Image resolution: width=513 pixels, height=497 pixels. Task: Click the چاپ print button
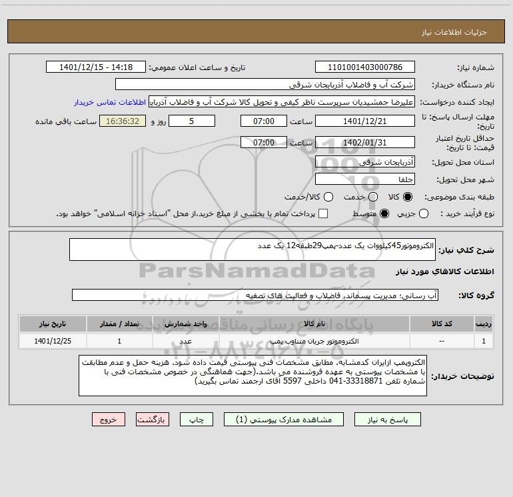(x=197, y=420)
